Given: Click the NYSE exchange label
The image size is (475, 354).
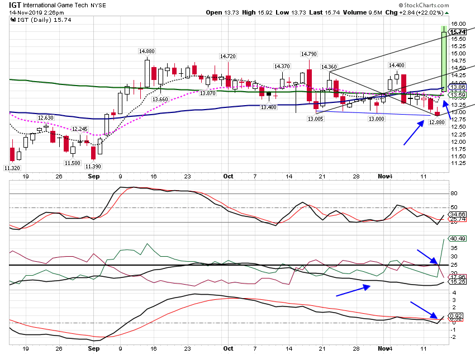Looking at the screenshot, I should [x=98, y=6].
